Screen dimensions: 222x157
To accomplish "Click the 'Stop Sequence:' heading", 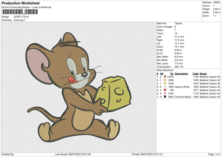I will click(x=165, y=70).
